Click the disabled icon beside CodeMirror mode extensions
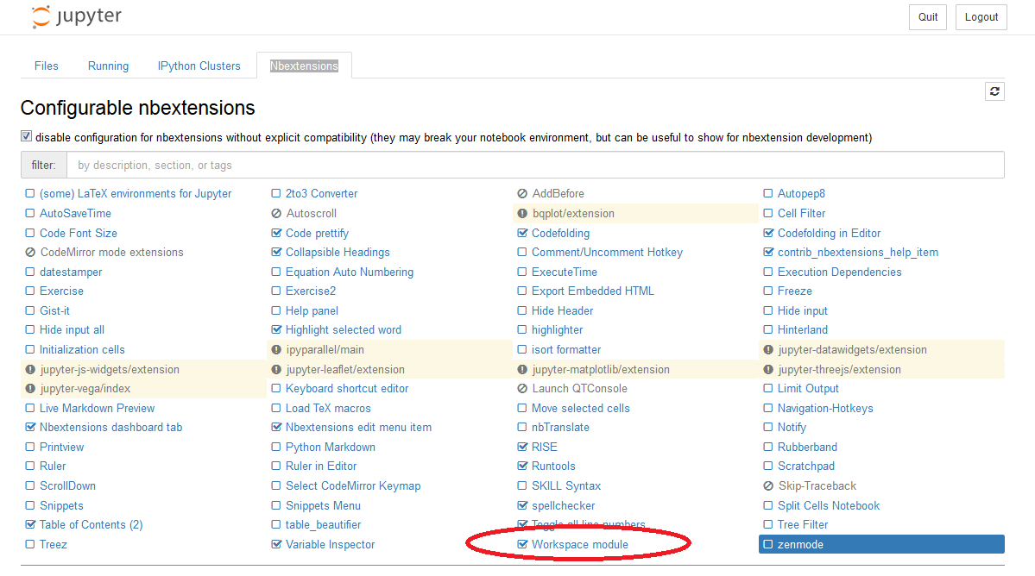Image resolution: width=1035 pixels, height=576 pixels. click(x=30, y=253)
